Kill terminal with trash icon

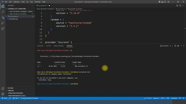point(178,46)
